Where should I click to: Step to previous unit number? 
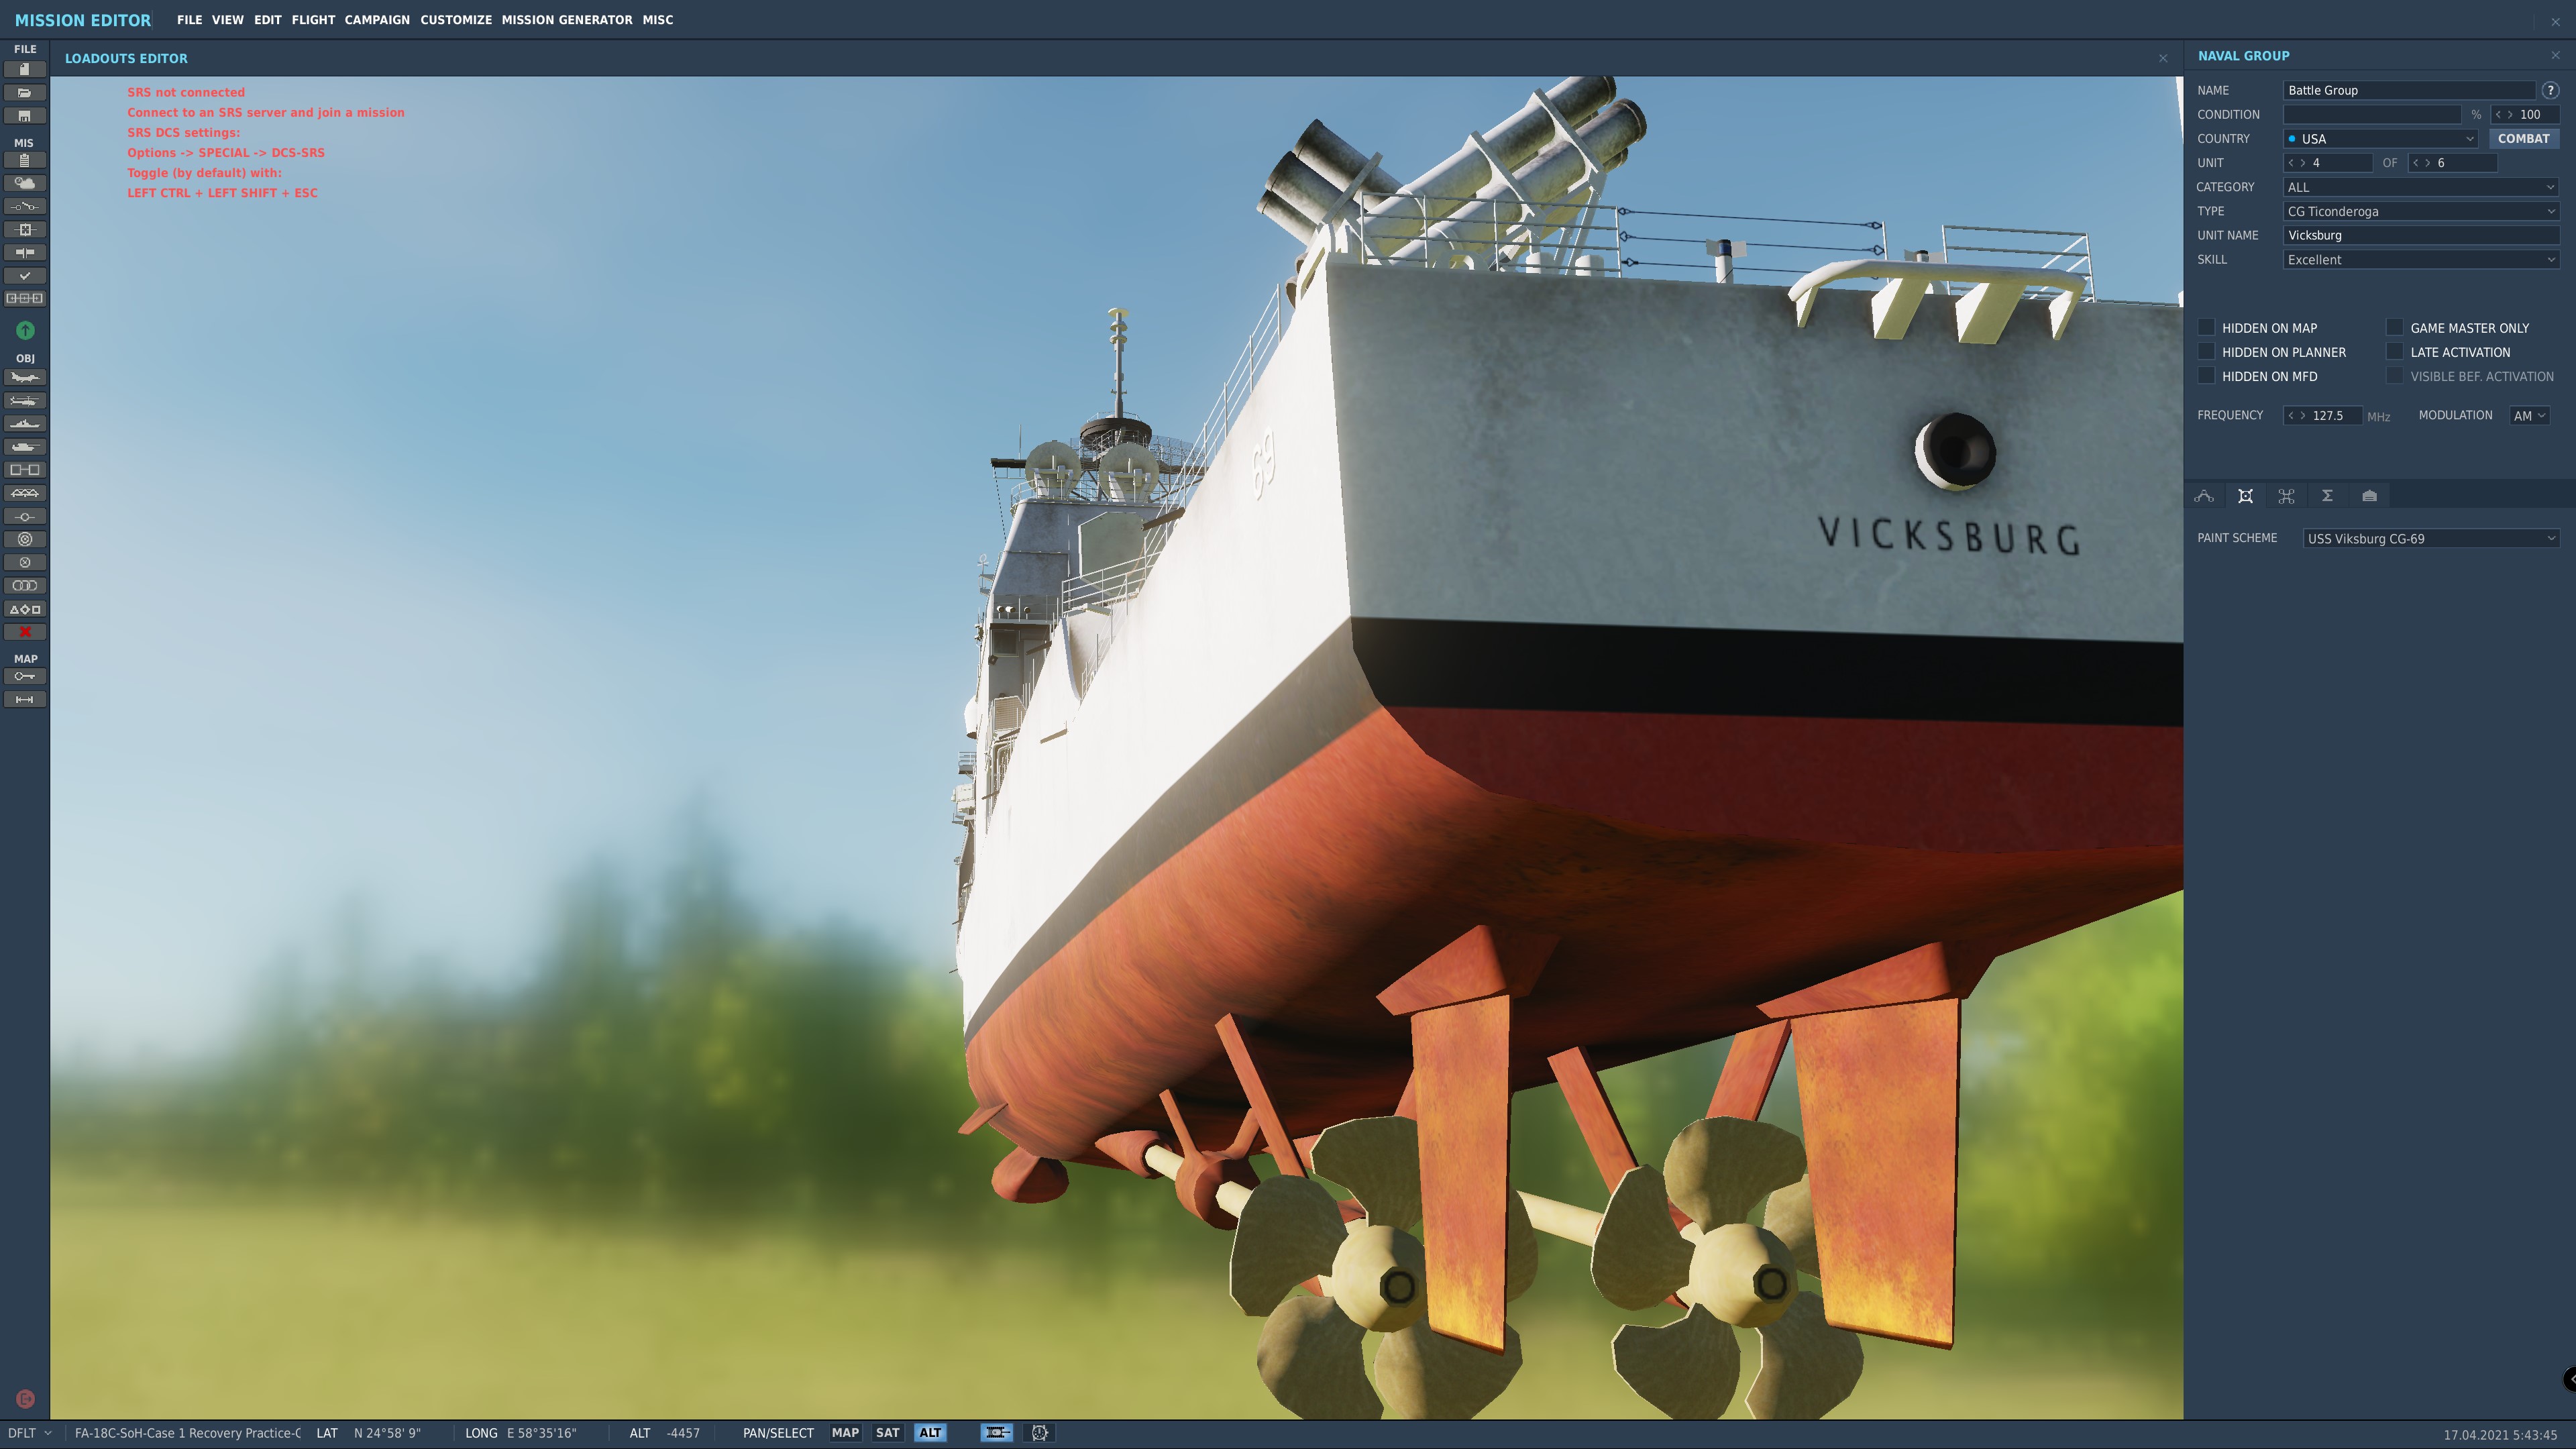[2291, 163]
